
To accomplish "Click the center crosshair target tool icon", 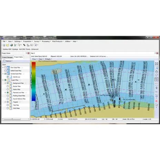I will (x=157, y=88).
